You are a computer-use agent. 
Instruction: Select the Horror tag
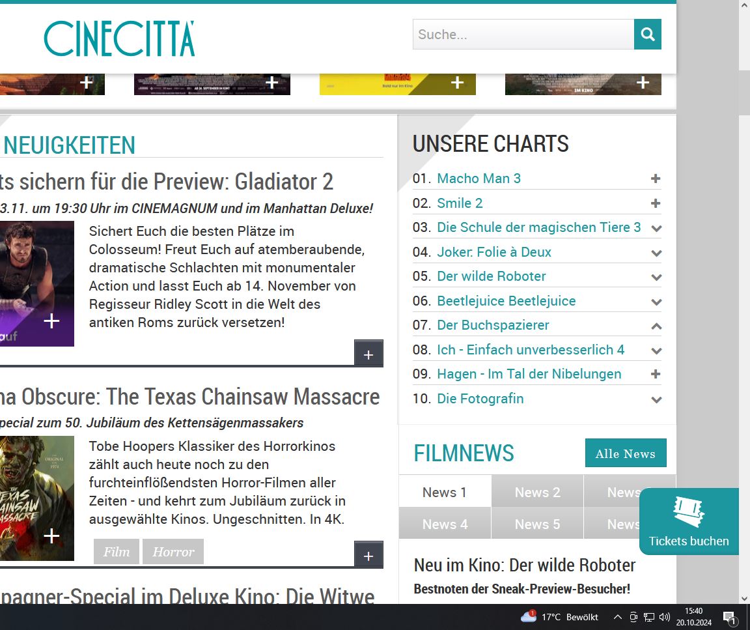click(x=173, y=551)
